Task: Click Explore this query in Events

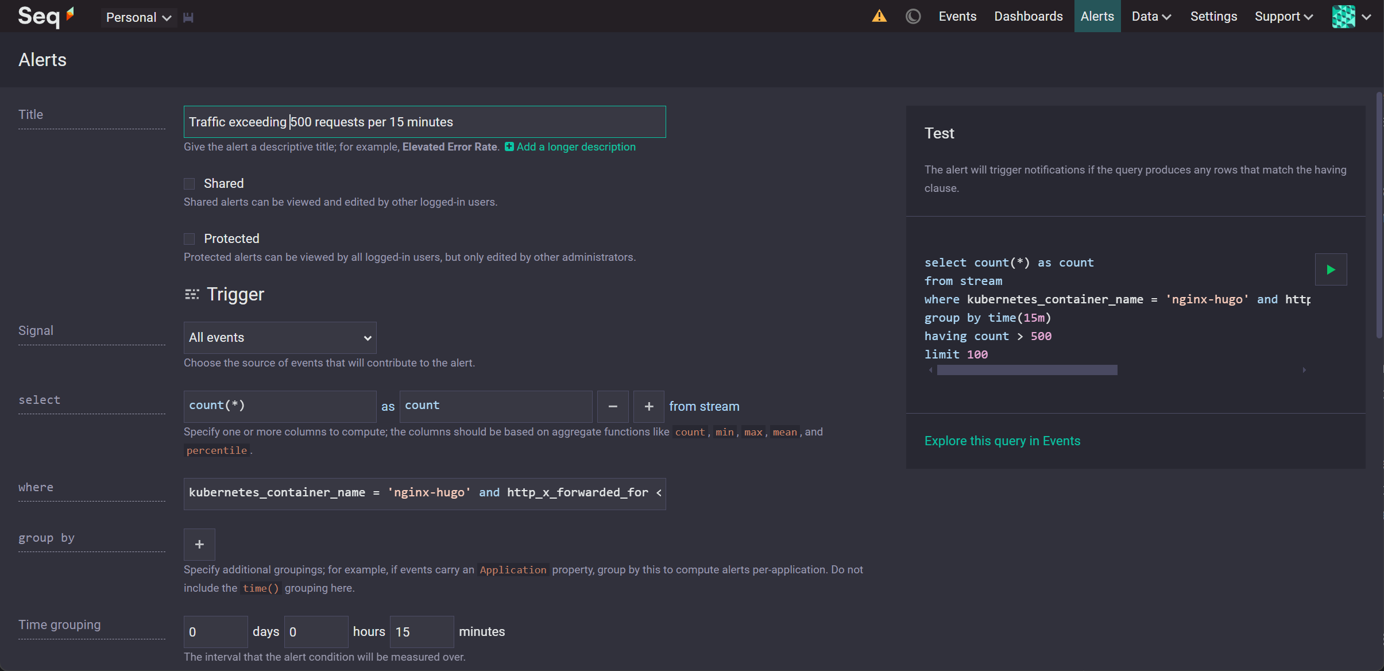Action: coord(1002,441)
